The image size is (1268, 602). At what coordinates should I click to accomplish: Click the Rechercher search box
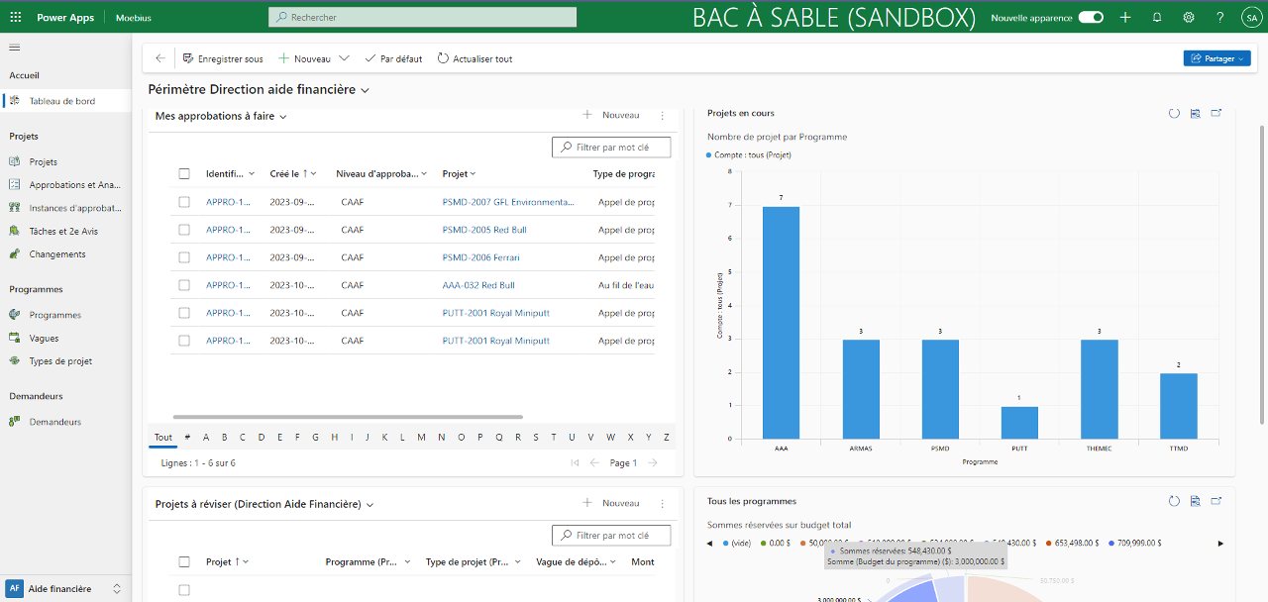point(422,17)
